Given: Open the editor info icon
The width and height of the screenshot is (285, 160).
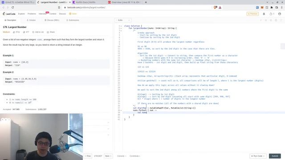Looking at the screenshot, I should 261,20.
